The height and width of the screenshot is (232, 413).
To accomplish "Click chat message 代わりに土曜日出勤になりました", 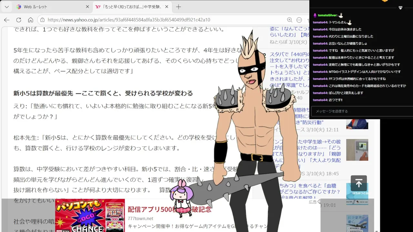I will [351, 36].
